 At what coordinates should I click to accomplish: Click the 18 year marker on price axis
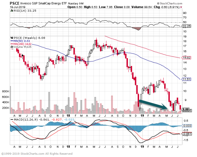pyautogui.click(x=68, y=116)
